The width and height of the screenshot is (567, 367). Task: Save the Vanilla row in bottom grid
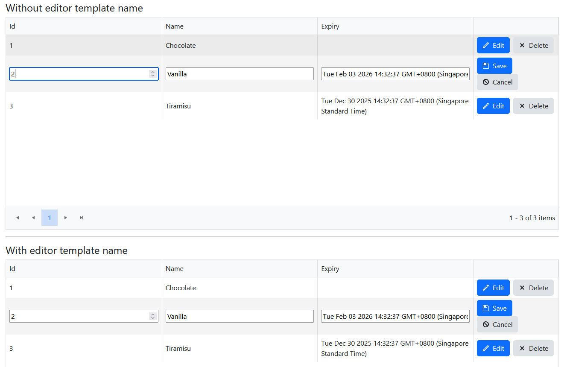(x=494, y=308)
